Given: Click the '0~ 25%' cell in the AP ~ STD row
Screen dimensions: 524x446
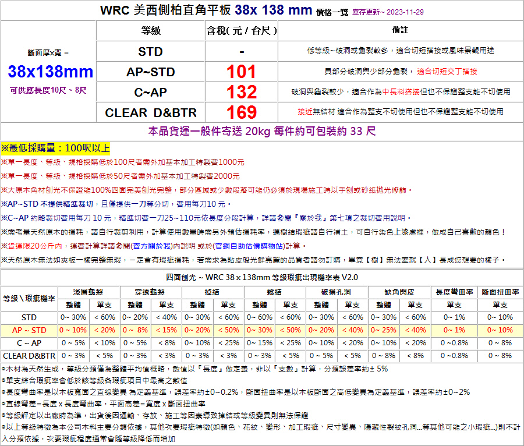Looking at the screenshot, I should (384, 330).
